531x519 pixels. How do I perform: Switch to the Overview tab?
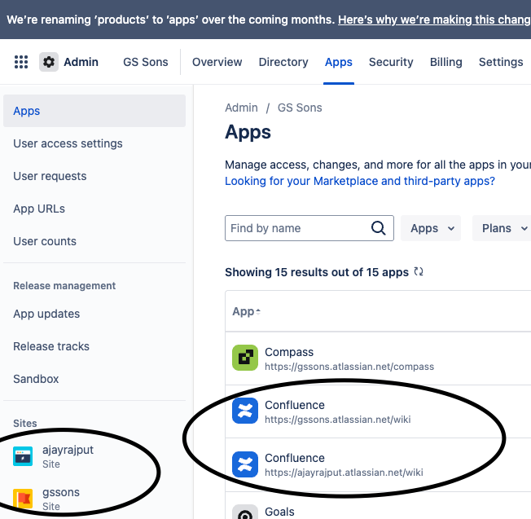pos(217,62)
